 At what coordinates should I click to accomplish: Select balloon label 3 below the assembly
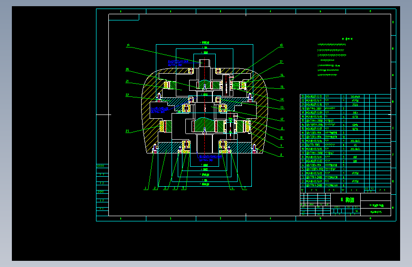(x=165, y=188)
